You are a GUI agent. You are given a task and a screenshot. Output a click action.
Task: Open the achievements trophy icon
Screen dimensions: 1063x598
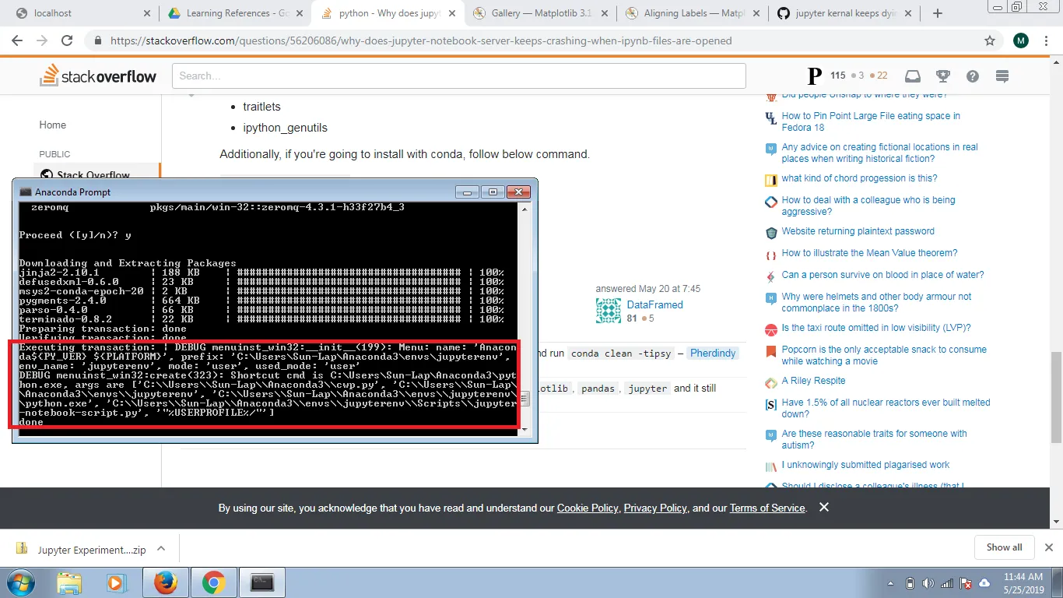click(x=943, y=76)
